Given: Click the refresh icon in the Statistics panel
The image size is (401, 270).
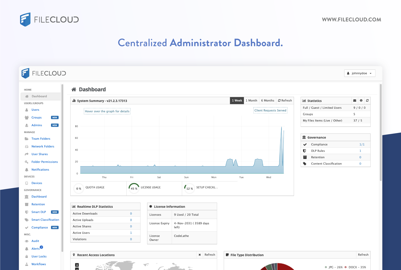Looking at the screenshot, I should coord(367,100).
